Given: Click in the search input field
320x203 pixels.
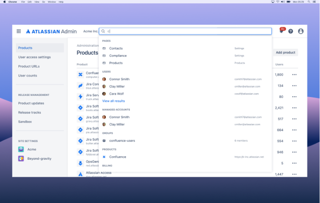Looking at the screenshot, I should point(185,31).
